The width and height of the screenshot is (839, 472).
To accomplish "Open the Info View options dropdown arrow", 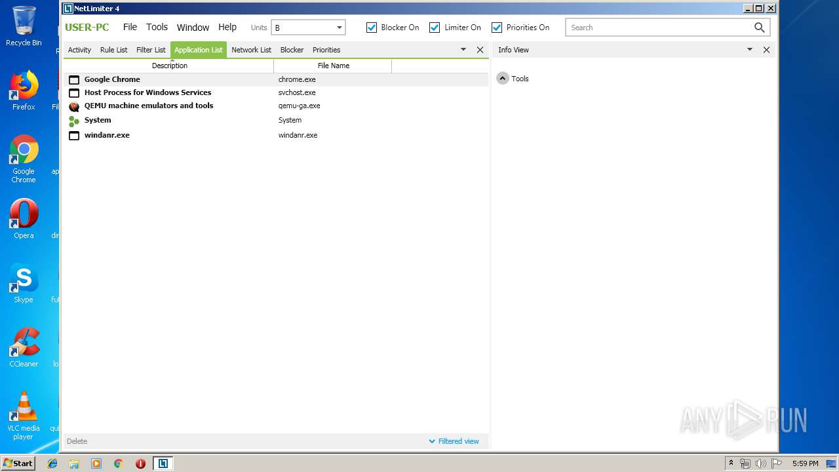I will [750, 49].
